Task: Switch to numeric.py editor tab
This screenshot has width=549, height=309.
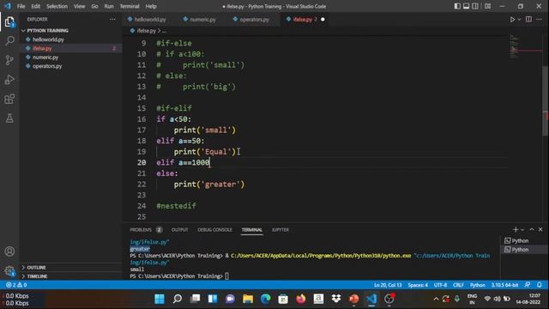Action: tap(202, 20)
